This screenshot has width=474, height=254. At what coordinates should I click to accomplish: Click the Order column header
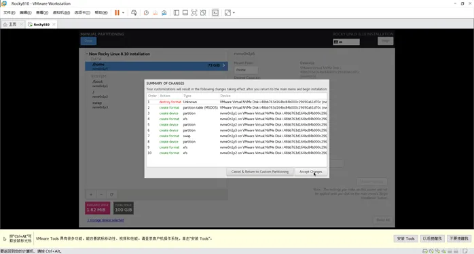(x=152, y=96)
